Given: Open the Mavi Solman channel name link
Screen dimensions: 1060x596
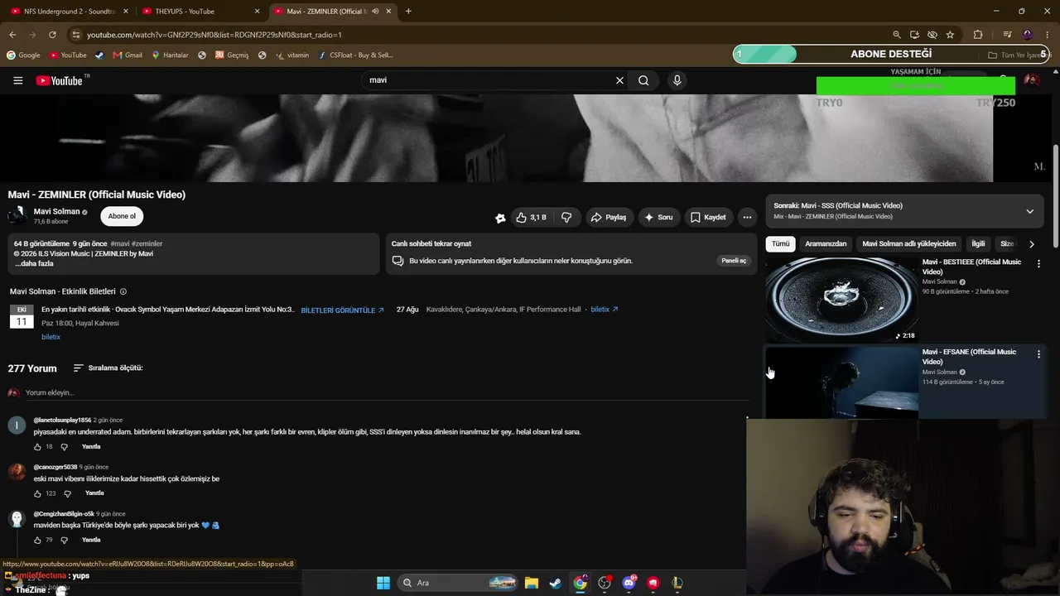Looking at the screenshot, I should (56, 212).
